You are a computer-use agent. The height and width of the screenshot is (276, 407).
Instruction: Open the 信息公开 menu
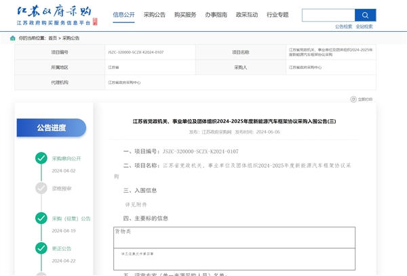pyautogui.click(x=123, y=15)
